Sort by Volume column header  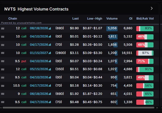(x=112, y=18)
